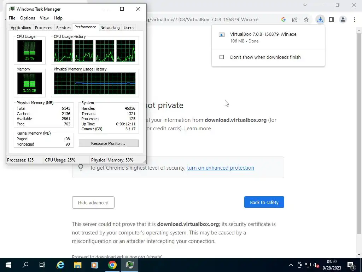Click the Resource Monitor button
The width and height of the screenshot is (362, 272).
tap(109, 143)
